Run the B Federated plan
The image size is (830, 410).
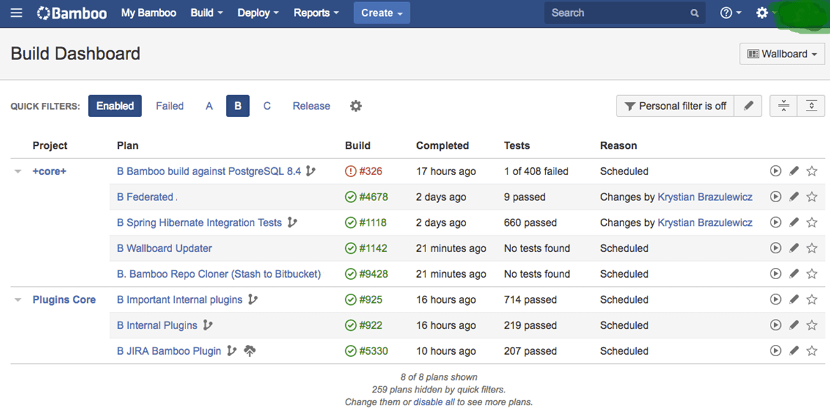[775, 197]
